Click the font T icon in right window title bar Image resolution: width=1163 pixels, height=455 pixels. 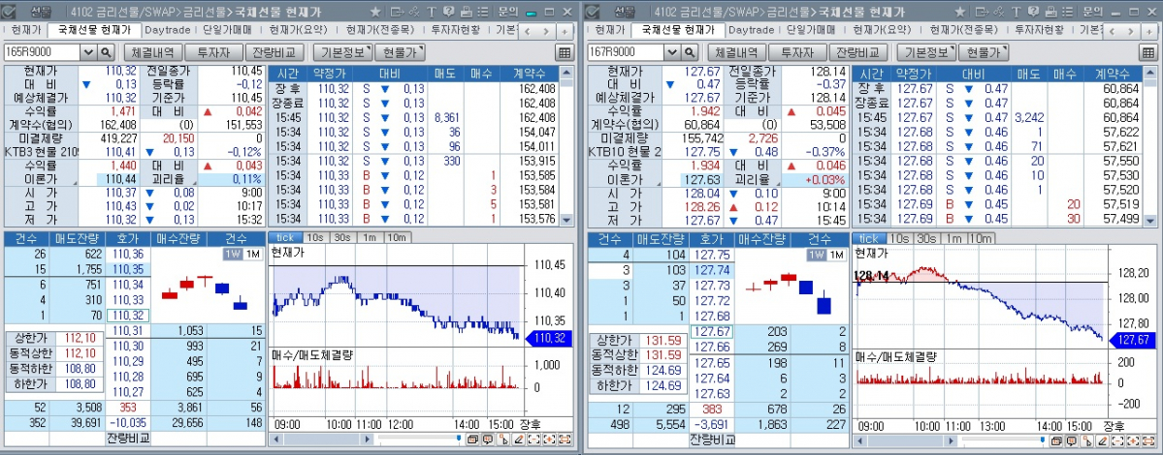click(x=1016, y=12)
